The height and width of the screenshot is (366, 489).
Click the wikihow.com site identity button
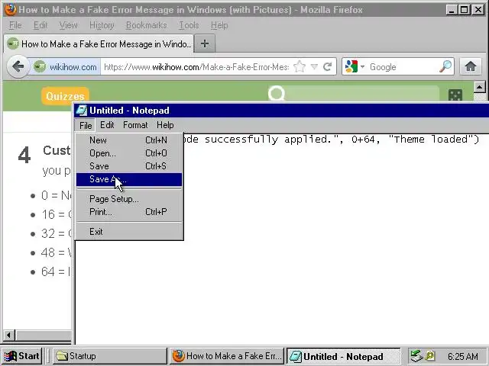coord(66,66)
